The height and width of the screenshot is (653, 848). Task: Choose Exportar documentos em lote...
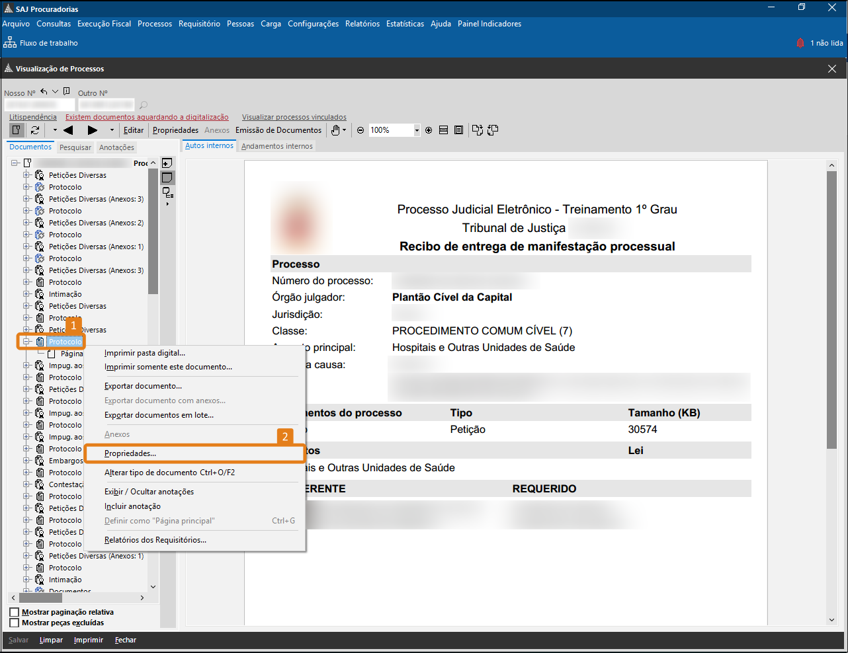pyautogui.click(x=159, y=415)
